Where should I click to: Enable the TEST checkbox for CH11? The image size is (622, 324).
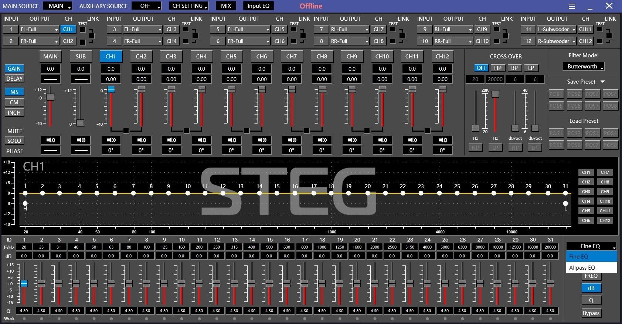(600, 30)
